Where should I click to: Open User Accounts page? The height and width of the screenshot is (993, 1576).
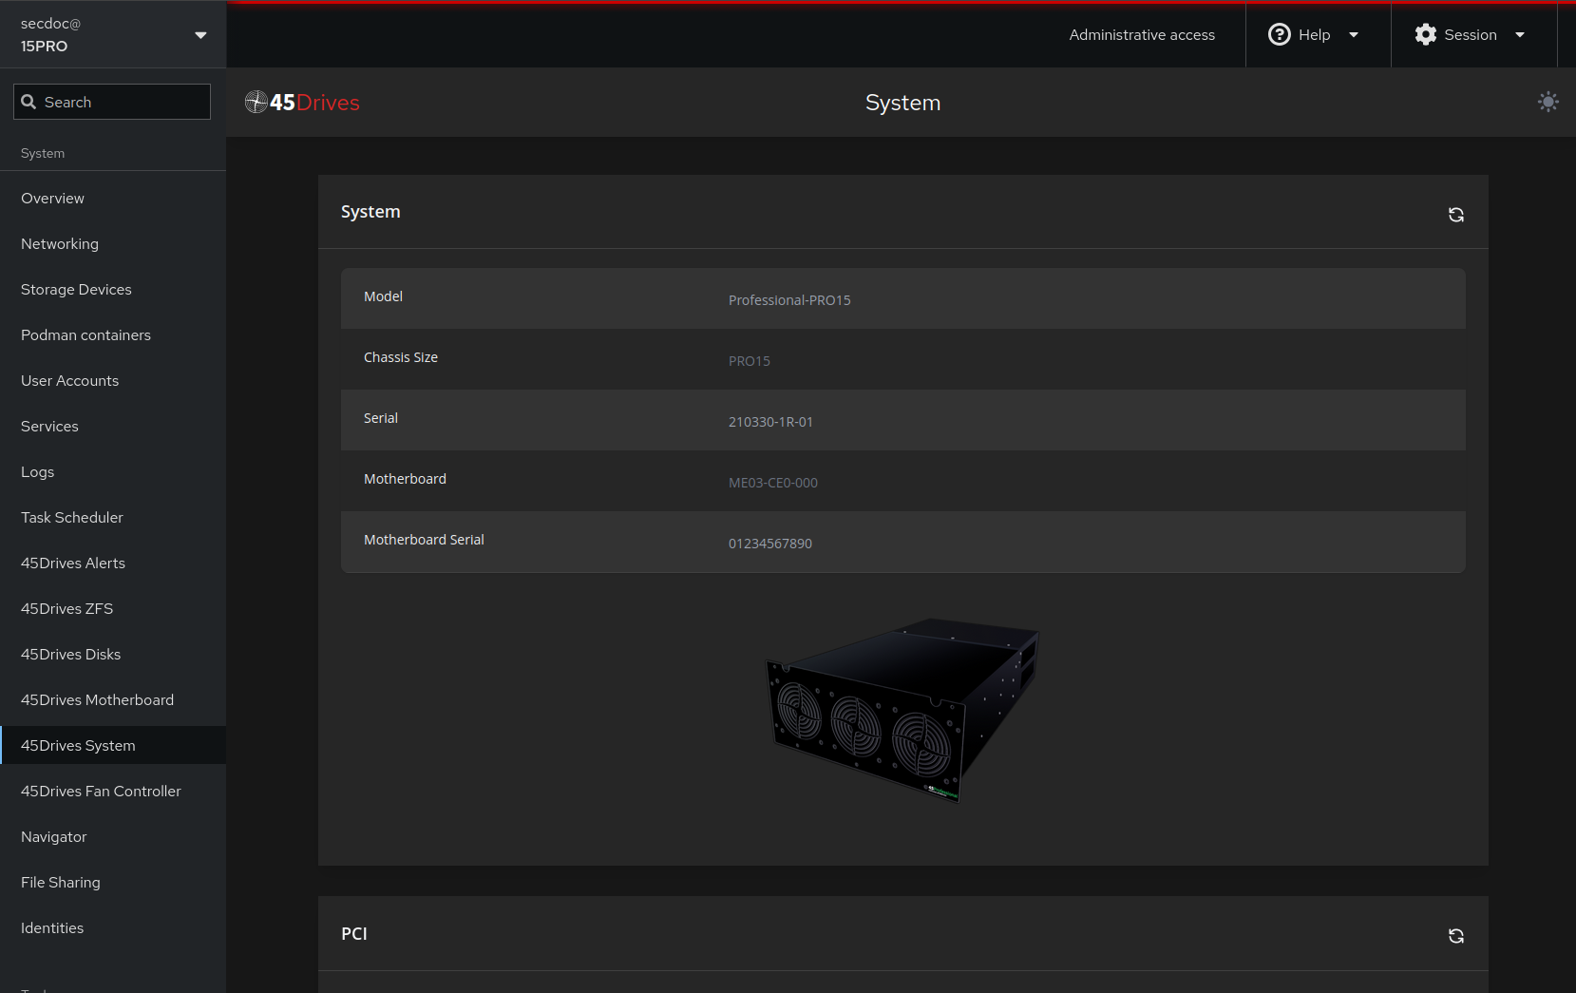(x=113, y=380)
